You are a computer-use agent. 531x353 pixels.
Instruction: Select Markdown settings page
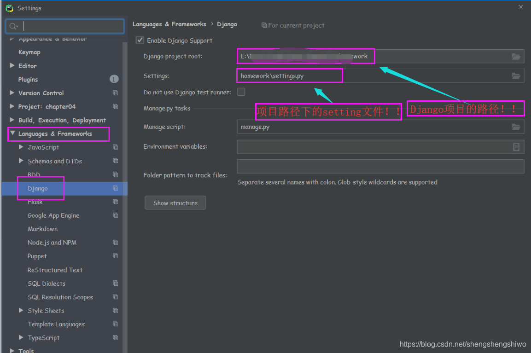pos(43,229)
